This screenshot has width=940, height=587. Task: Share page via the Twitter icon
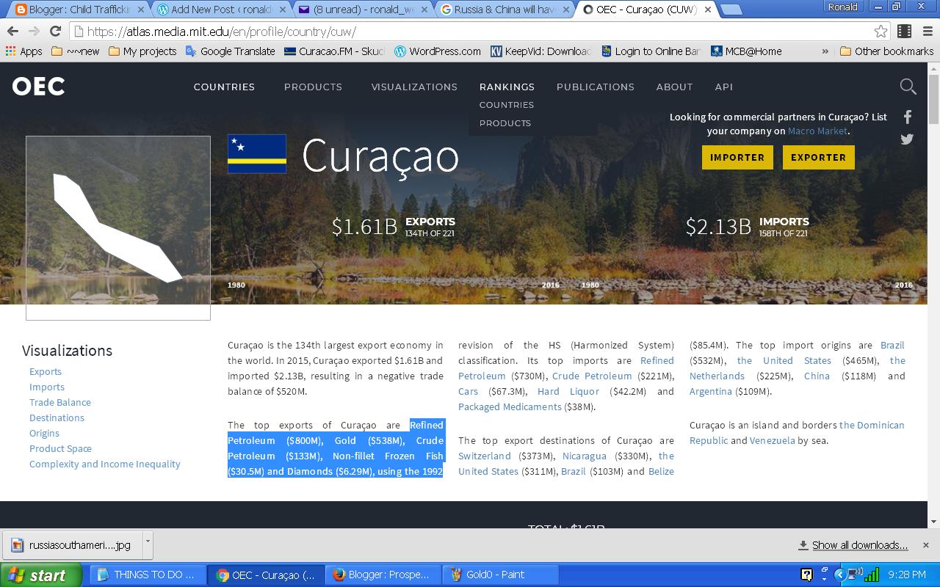pyautogui.click(x=907, y=139)
